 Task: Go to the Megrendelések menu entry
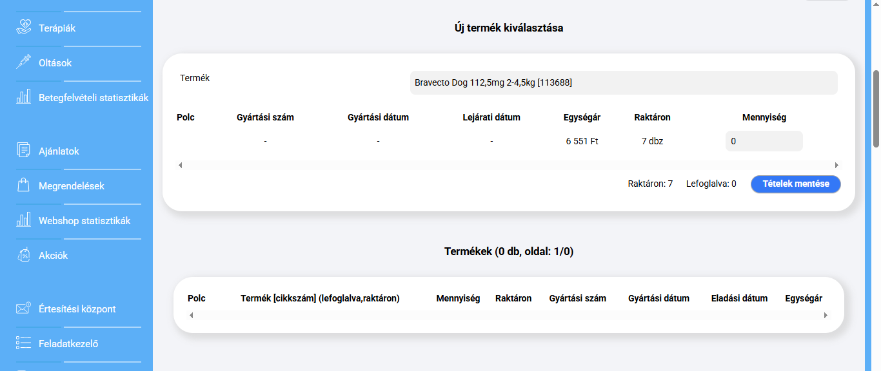click(x=71, y=186)
